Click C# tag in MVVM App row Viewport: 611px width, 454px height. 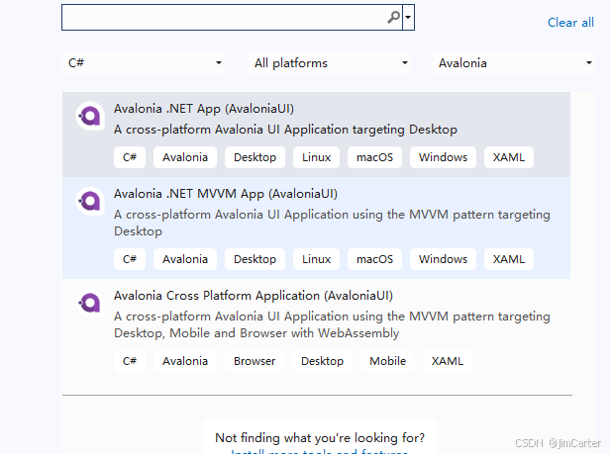pyautogui.click(x=130, y=259)
